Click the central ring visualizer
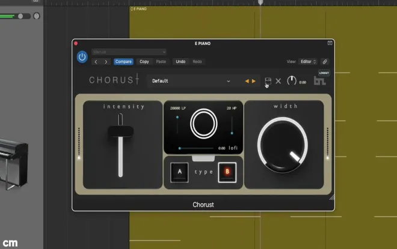The image size is (397, 249). click(203, 124)
